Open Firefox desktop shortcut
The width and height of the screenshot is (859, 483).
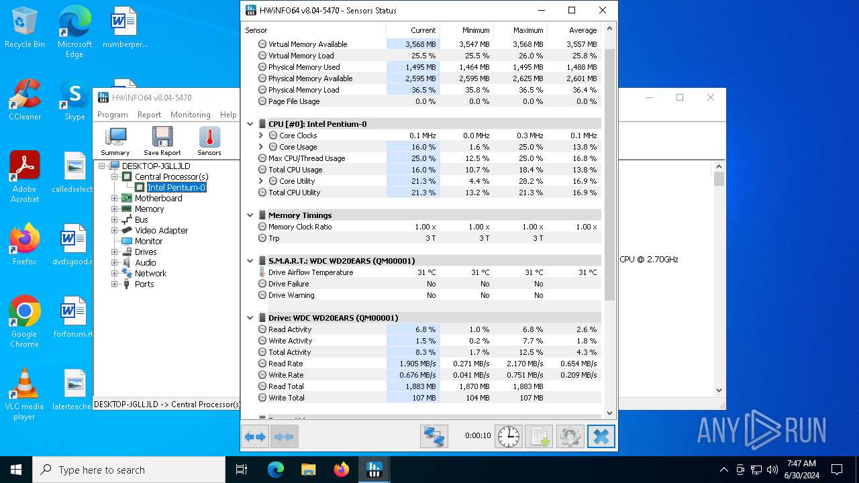pyautogui.click(x=25, y=245)
